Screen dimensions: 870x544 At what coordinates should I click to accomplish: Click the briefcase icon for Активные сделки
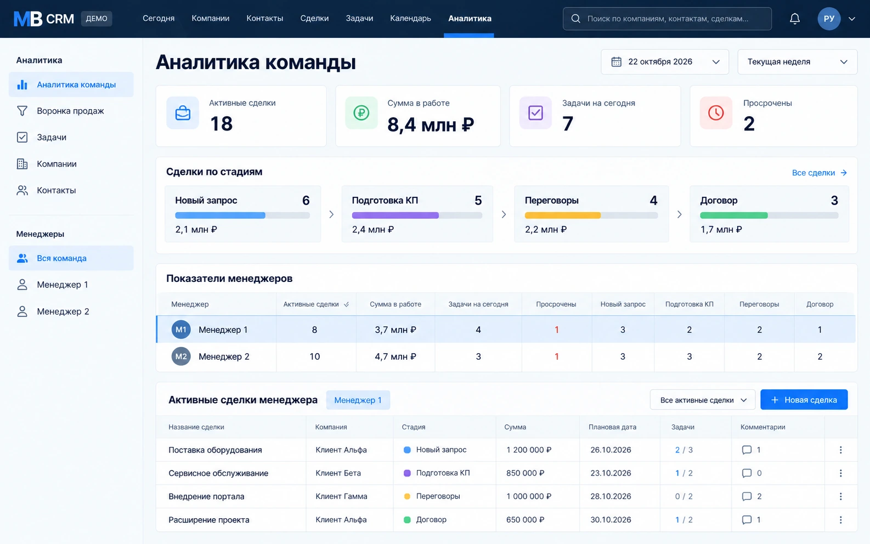tap(183, 113)
